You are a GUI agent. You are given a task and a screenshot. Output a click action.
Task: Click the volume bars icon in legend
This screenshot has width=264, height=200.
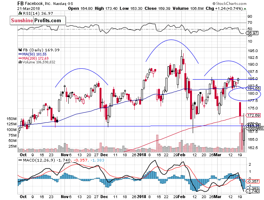[20, 62]
